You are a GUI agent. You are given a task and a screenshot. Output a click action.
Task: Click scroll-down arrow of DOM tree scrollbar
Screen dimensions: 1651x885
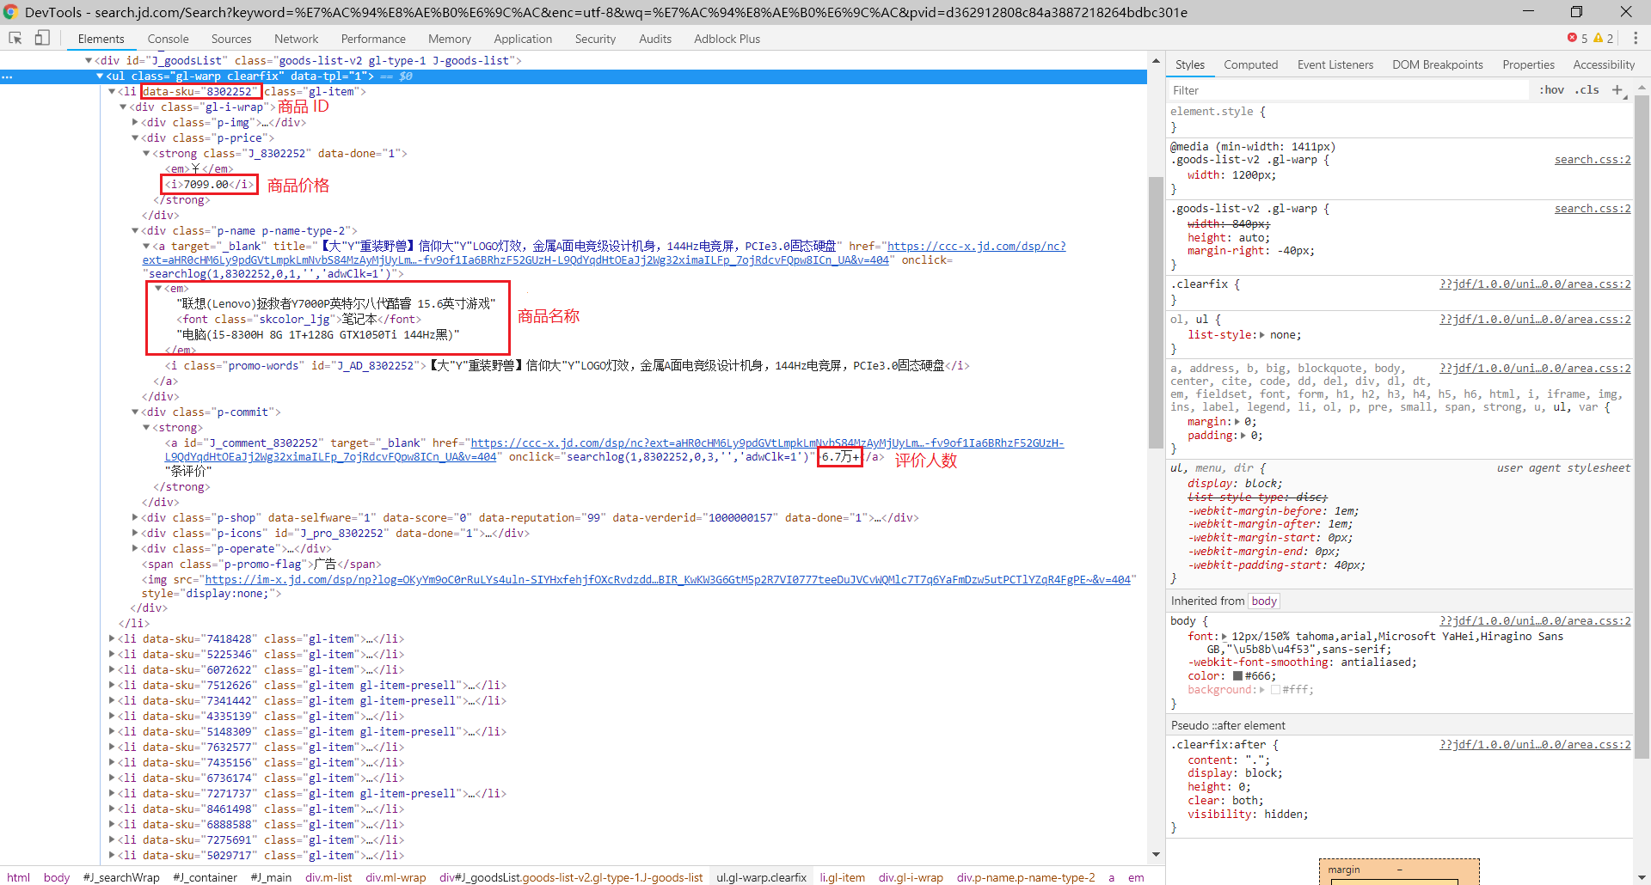pyautogui.click(x=1156, y=854)
